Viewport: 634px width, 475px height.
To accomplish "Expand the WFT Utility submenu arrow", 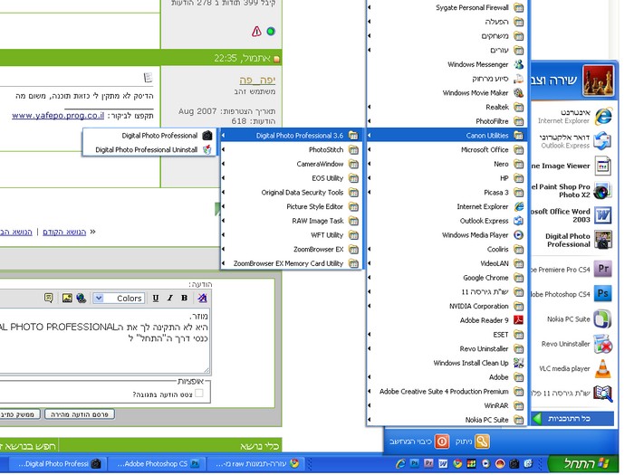I will [x=224, y=235].
